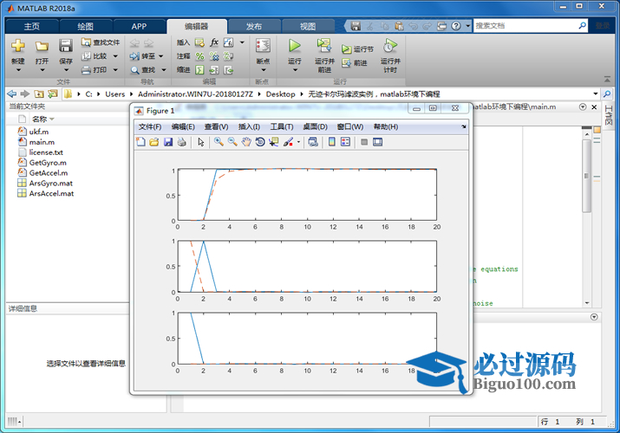Click Figure 1 new figure icon

[140, 142]
